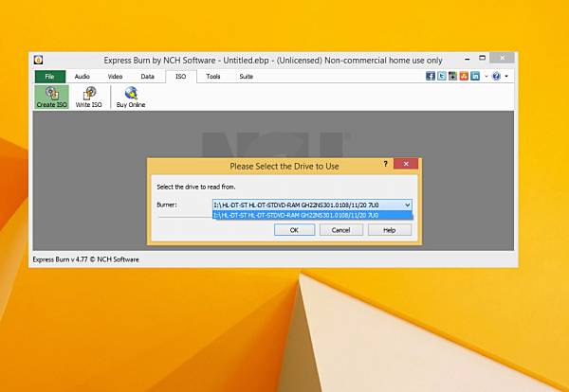Switch to the Suite tab
This screenshot has height=392, width=569.
tap(246, 77)
